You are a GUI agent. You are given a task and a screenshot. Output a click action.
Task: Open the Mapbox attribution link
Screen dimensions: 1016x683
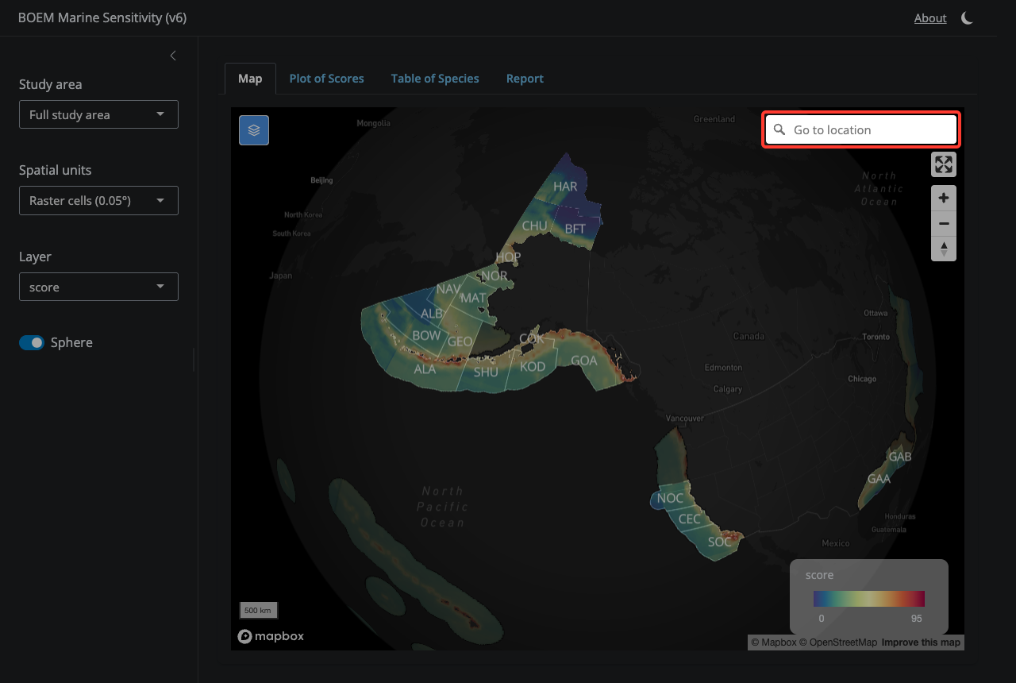click(774, 642)
